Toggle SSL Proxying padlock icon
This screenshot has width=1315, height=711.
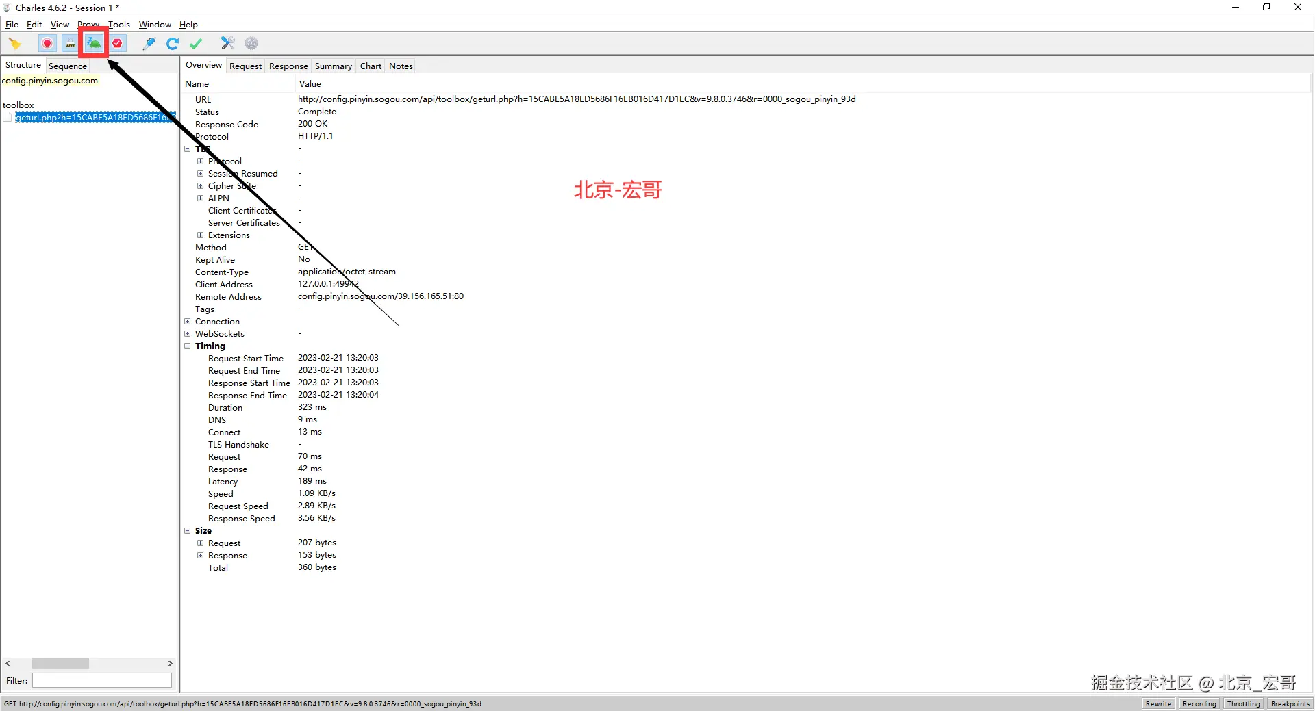[71, 44]
